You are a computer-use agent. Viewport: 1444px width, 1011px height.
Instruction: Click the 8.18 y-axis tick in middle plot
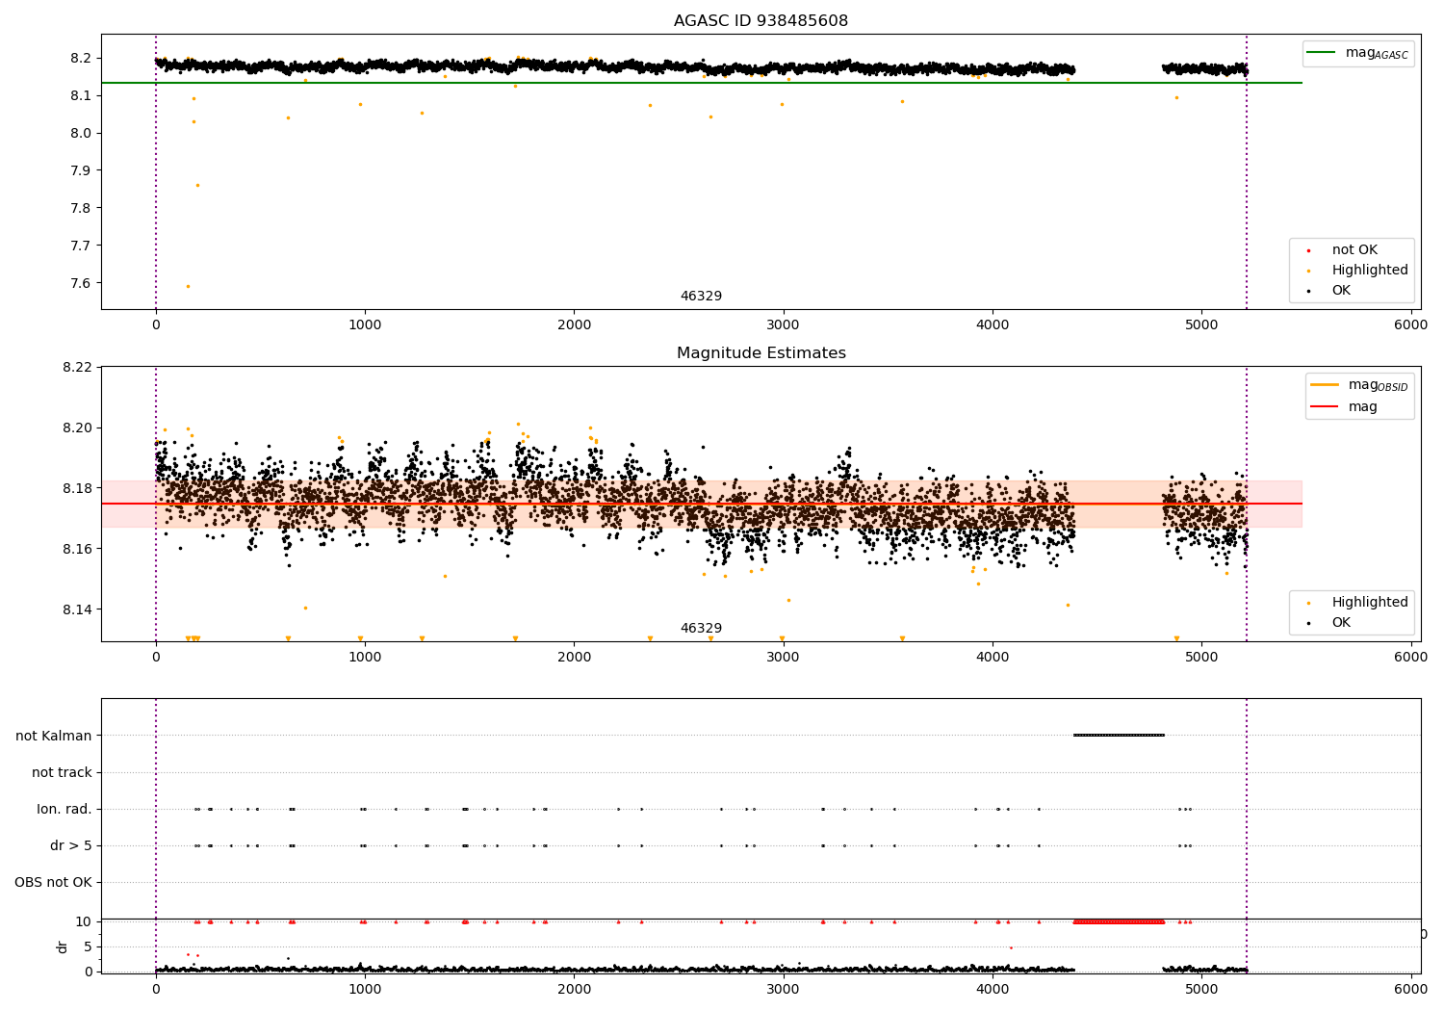pyautogui.click(x=78, y=488)
